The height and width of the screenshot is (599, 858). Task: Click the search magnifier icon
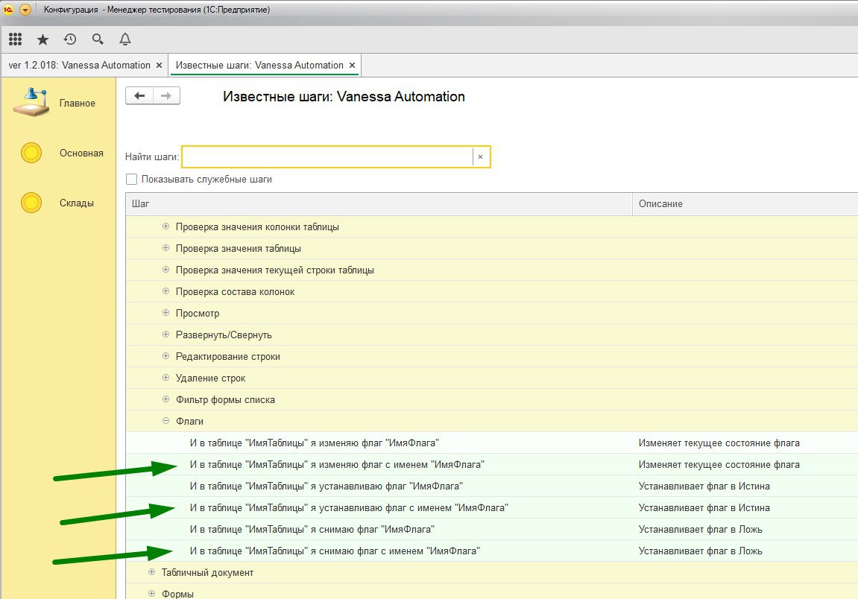[x=98, y=39]
